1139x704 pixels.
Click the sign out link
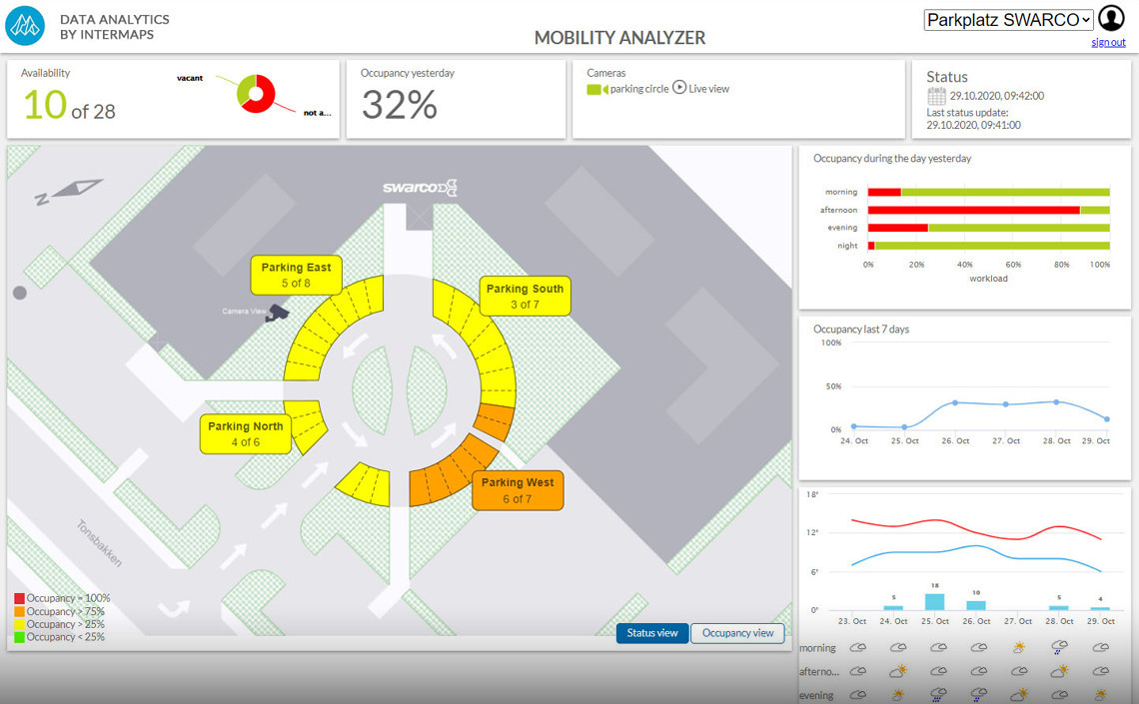1108,42
